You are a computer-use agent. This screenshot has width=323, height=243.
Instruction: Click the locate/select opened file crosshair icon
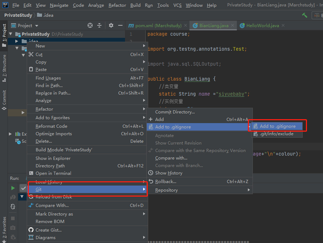pos(90,25)
